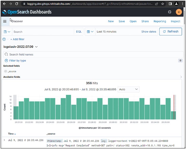Image resolution: width=186 pixels, height=149 pixels.
Task: Open the Inspect menu item
Action: pos(175,21)
